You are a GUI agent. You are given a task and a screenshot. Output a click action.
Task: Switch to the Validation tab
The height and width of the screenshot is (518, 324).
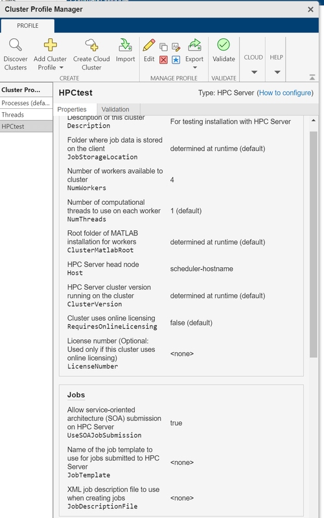(x=115, y=110)
